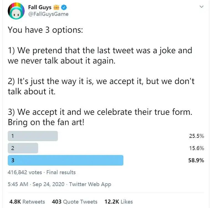Open the tweet options chevron menu
Image resolution: width=210 pixels, height=208 pixels.
tap(201, 7)
